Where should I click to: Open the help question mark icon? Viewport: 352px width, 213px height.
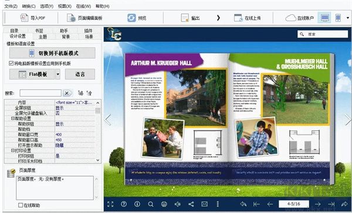124,204
